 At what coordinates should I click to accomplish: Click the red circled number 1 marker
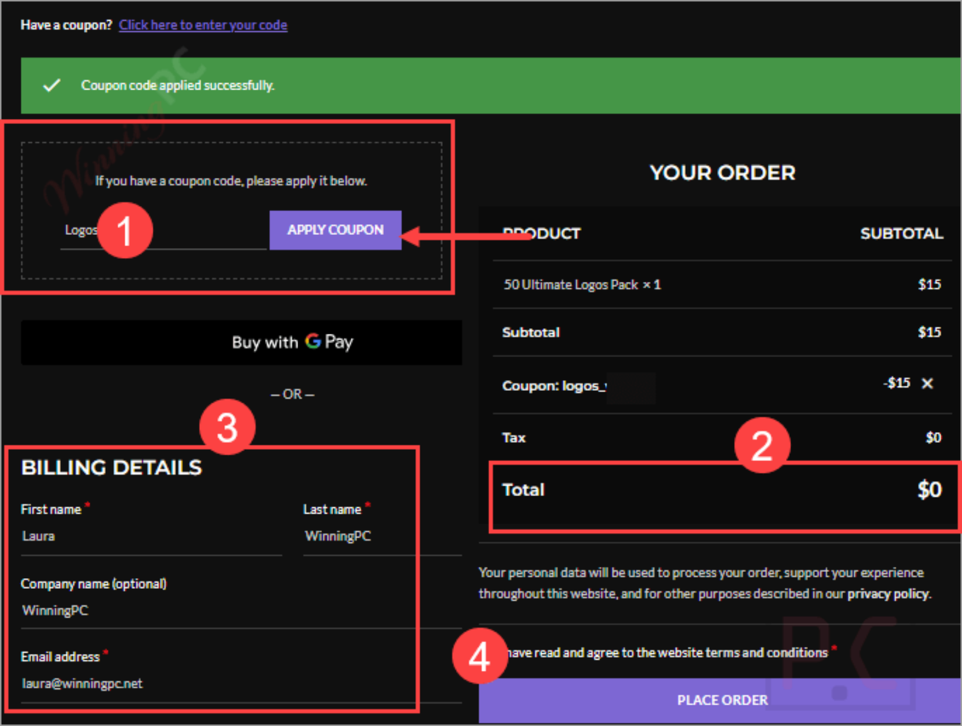pyautogui.click(x=125, y=230)
